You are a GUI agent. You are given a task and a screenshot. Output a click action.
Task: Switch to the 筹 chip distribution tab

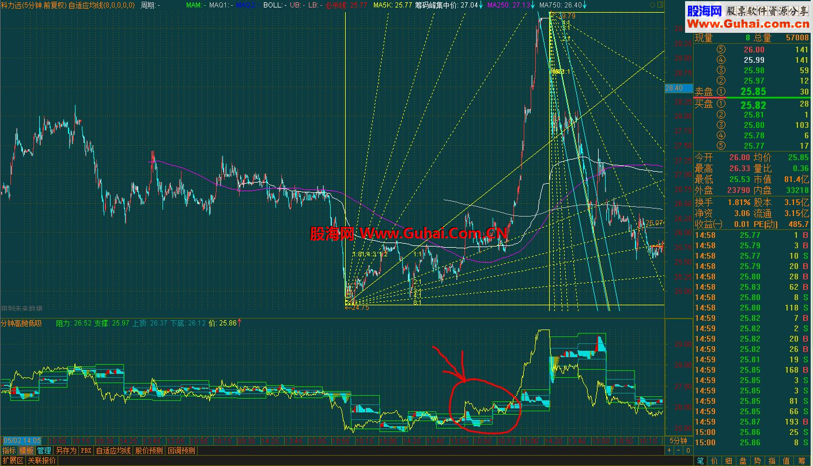point(802,460)
